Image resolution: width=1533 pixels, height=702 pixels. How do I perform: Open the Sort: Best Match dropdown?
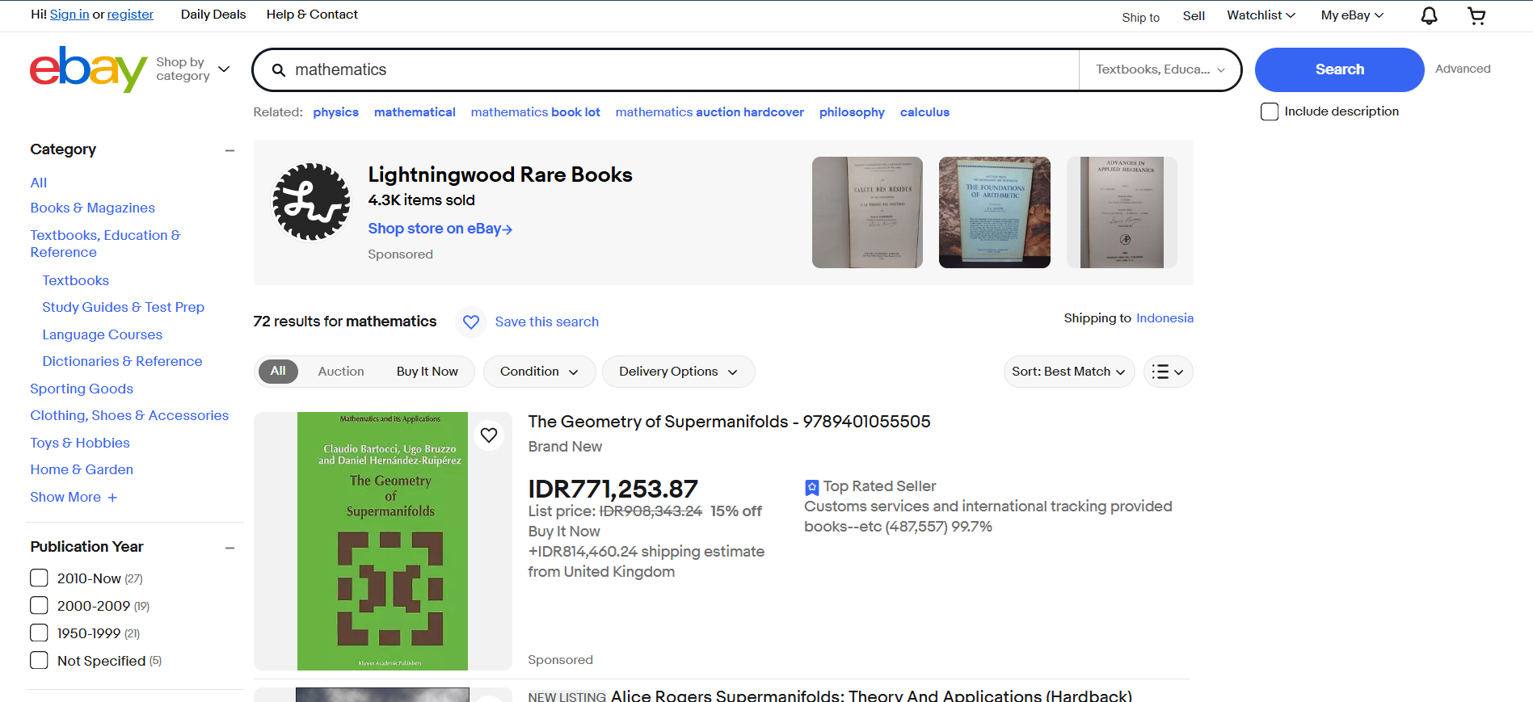(1068, 372)
